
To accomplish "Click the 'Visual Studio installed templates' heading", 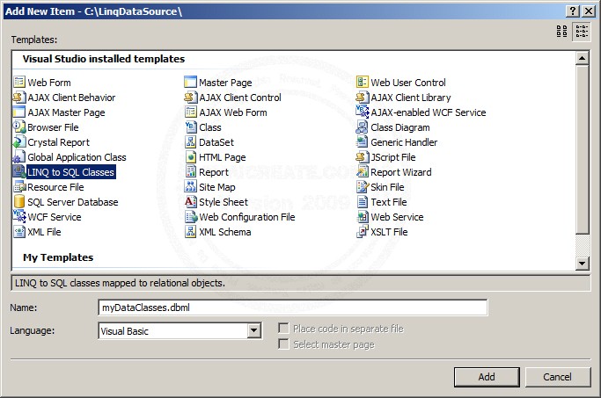I will [x=104, y=59].
